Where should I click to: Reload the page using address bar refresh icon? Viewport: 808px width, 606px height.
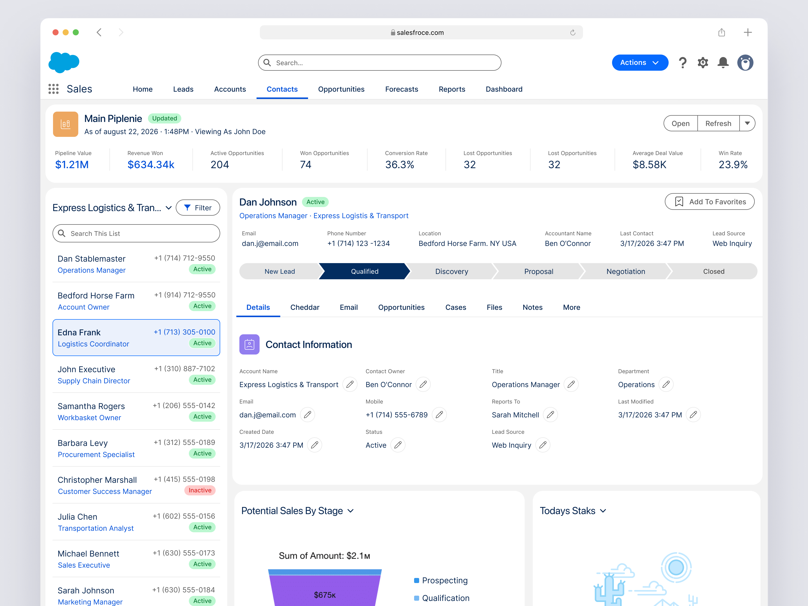point(573,33)
